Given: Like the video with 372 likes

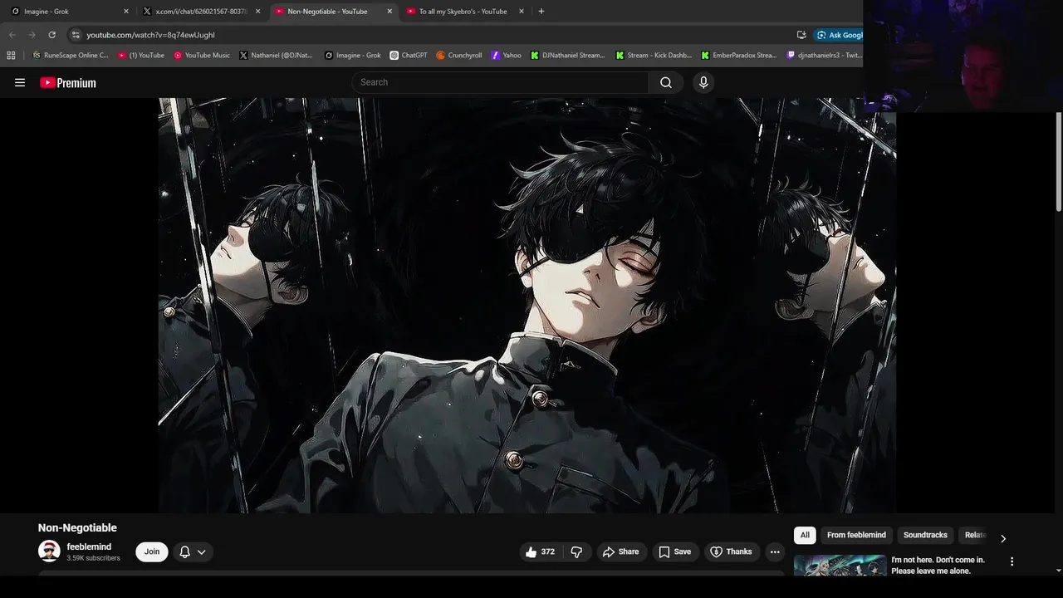Looking at the screenshot, I should (x=540, y=551).
